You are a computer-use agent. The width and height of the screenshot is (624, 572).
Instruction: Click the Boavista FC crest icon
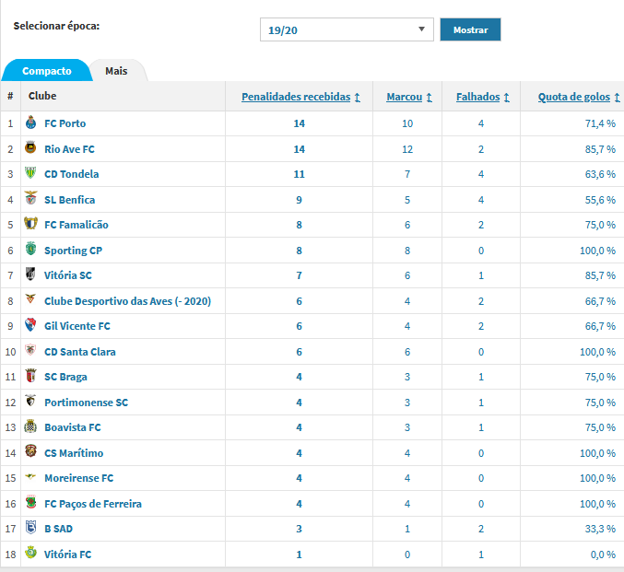pos(30,426)
